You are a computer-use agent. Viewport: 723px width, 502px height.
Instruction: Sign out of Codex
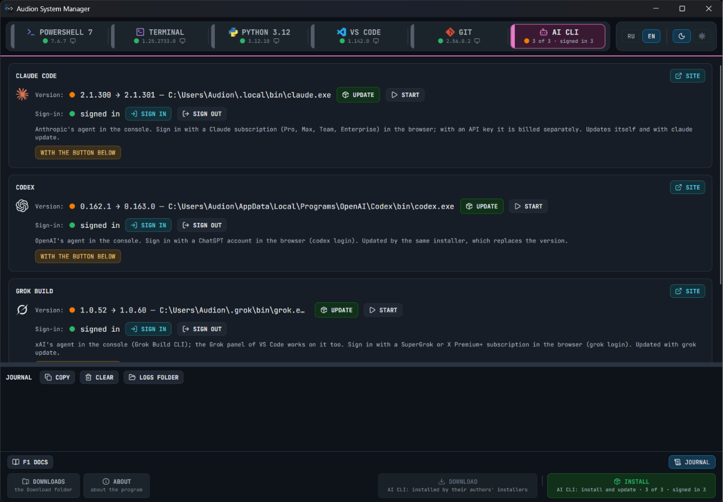[x=202, y=225]
